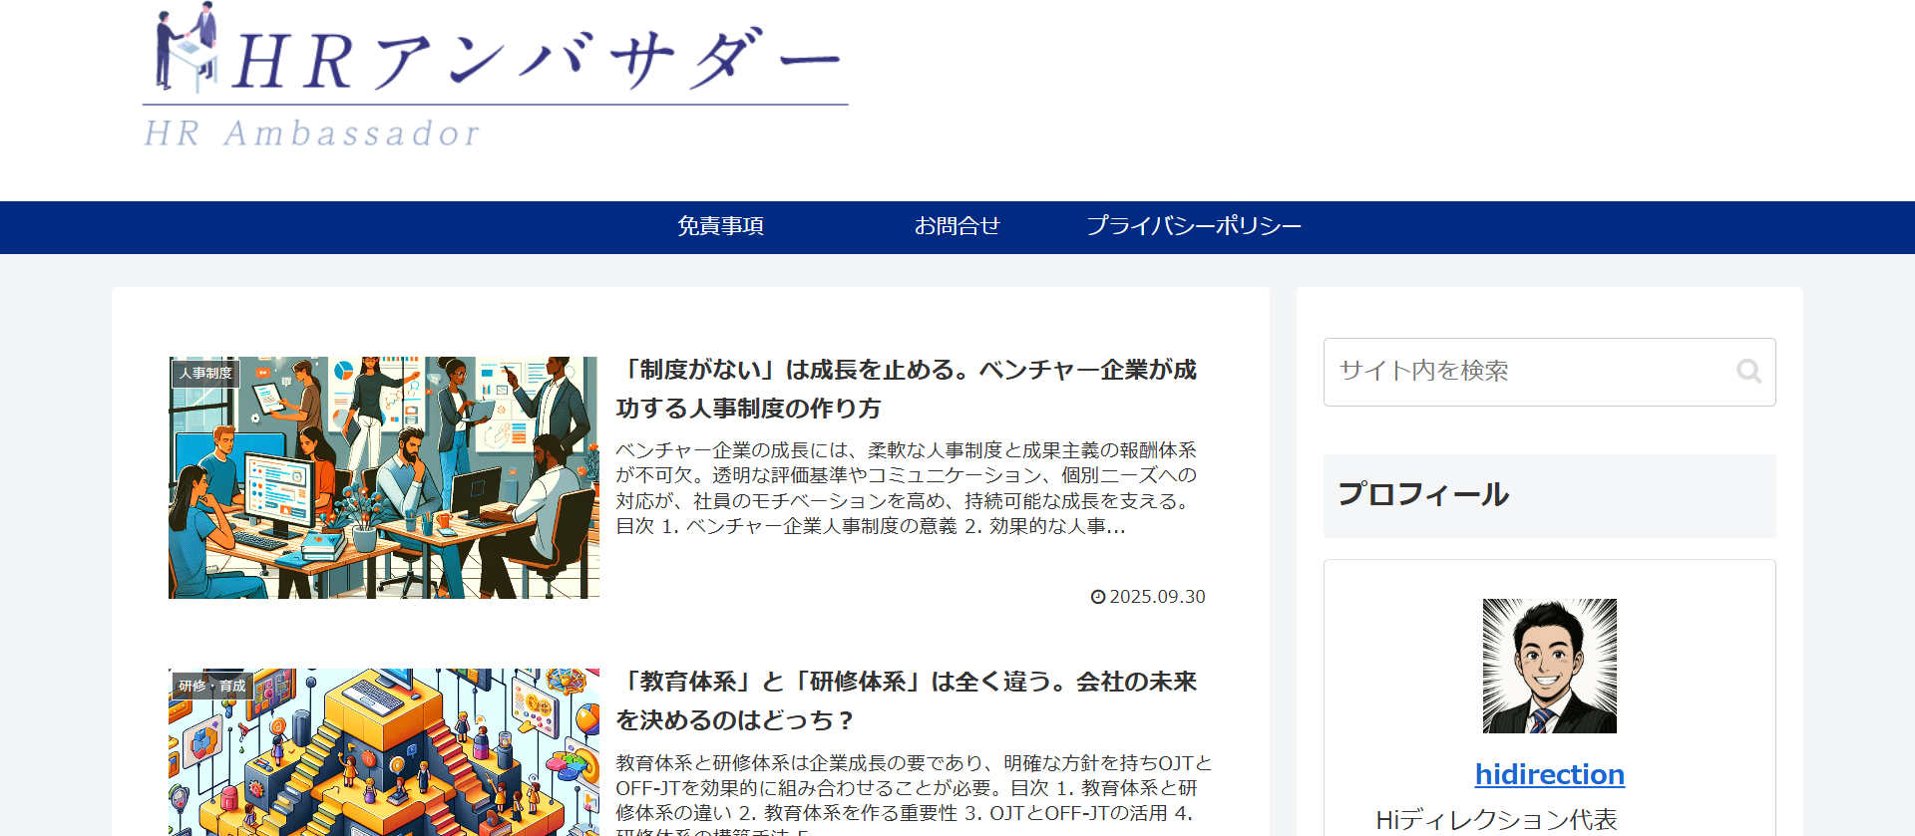Click the search magnifier icon

[x=1748, y=372]
